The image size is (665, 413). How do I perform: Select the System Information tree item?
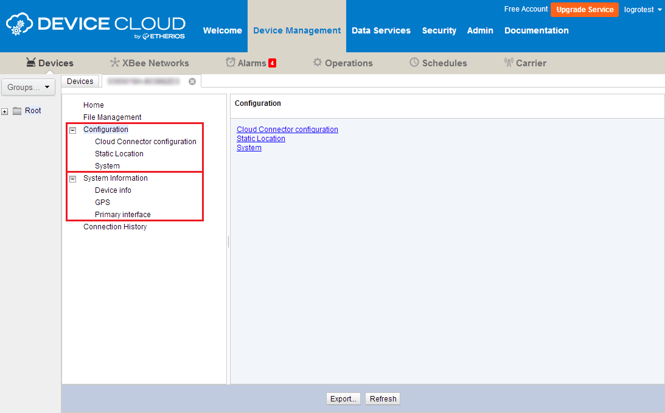[116, 178]
